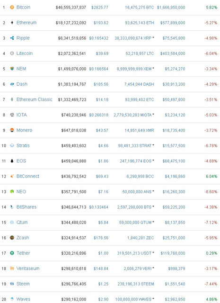The image size is (220, 303).
Task: Open the Dash coin name link
Action: (x=22, y=84)
